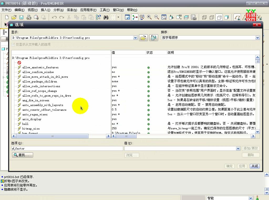The image size is (269, 200).
Task: Click the dashed selection box icon
Action: 113,17
